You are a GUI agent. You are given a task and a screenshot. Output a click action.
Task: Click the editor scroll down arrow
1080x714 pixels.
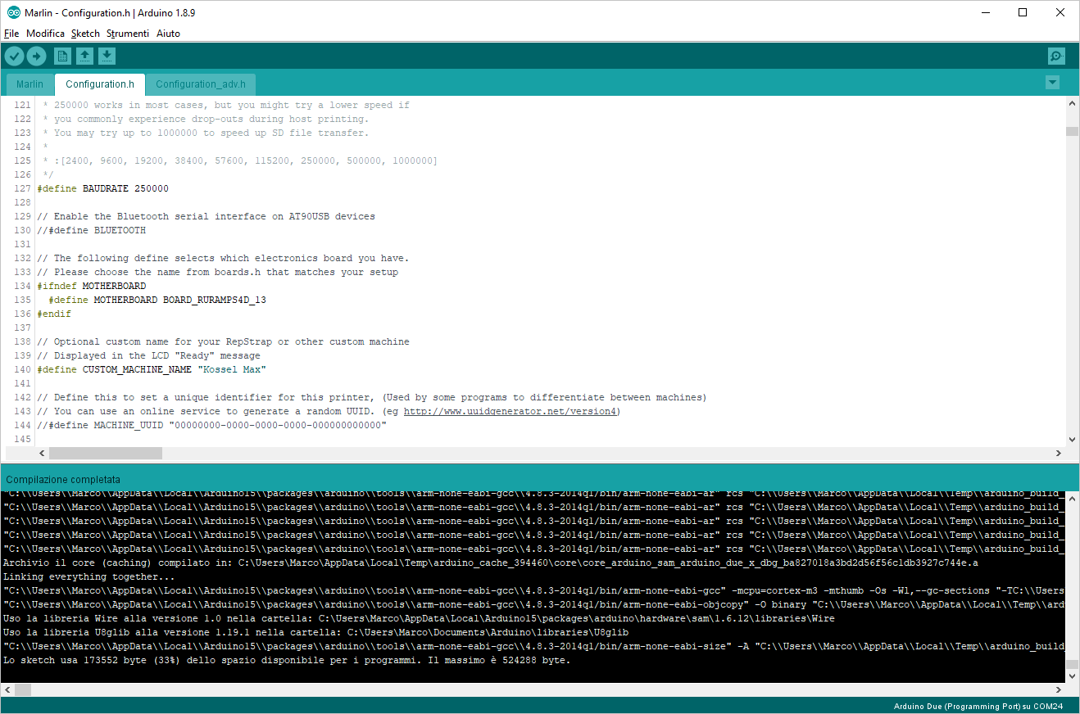click(1072, 439)
